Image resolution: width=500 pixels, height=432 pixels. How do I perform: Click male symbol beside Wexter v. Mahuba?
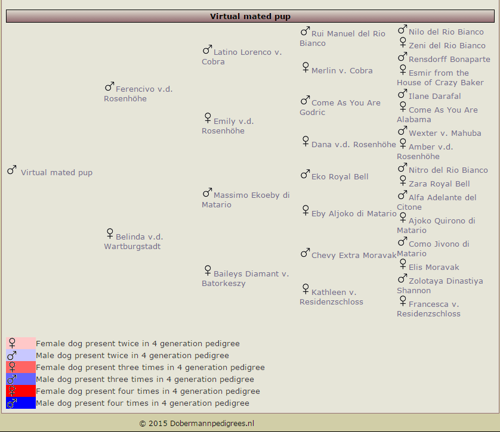tap(402, 131)
